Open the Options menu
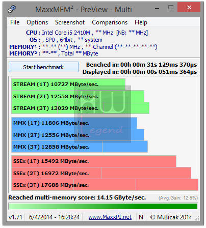Screen dimensions: 206x228 (37, 22)
